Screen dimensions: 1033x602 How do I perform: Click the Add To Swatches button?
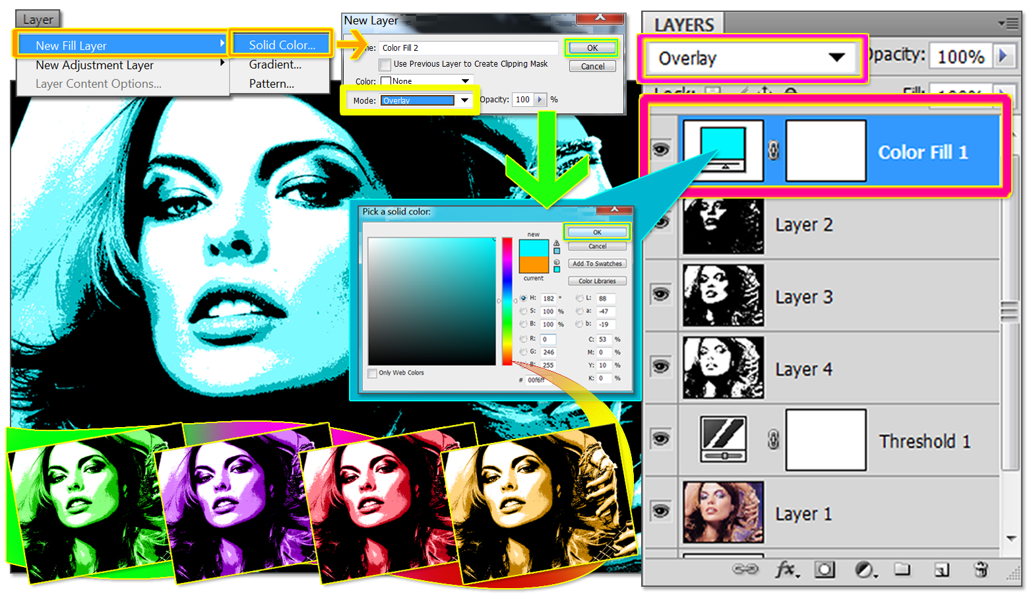tap(596, 263)
